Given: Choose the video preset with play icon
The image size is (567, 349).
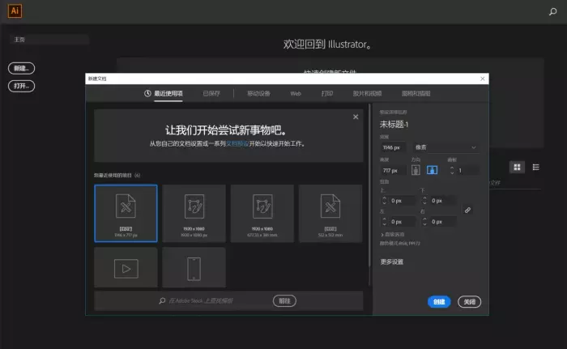Looking at the screenshot, I should point(126,268).
